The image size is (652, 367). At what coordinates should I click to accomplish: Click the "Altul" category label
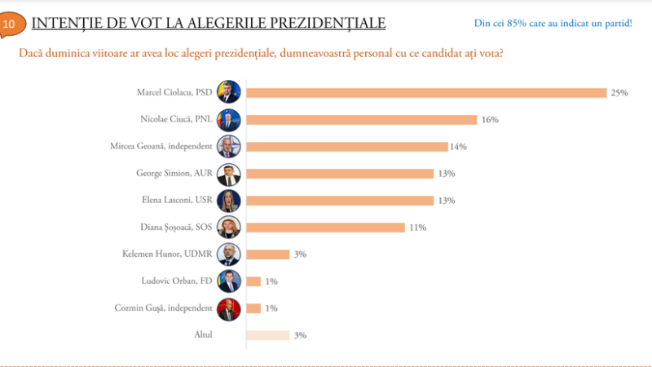point(201,335)
